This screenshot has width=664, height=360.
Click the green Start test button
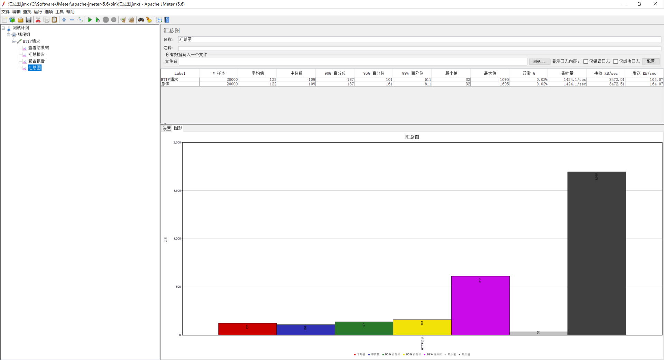(x=90, y=20)
